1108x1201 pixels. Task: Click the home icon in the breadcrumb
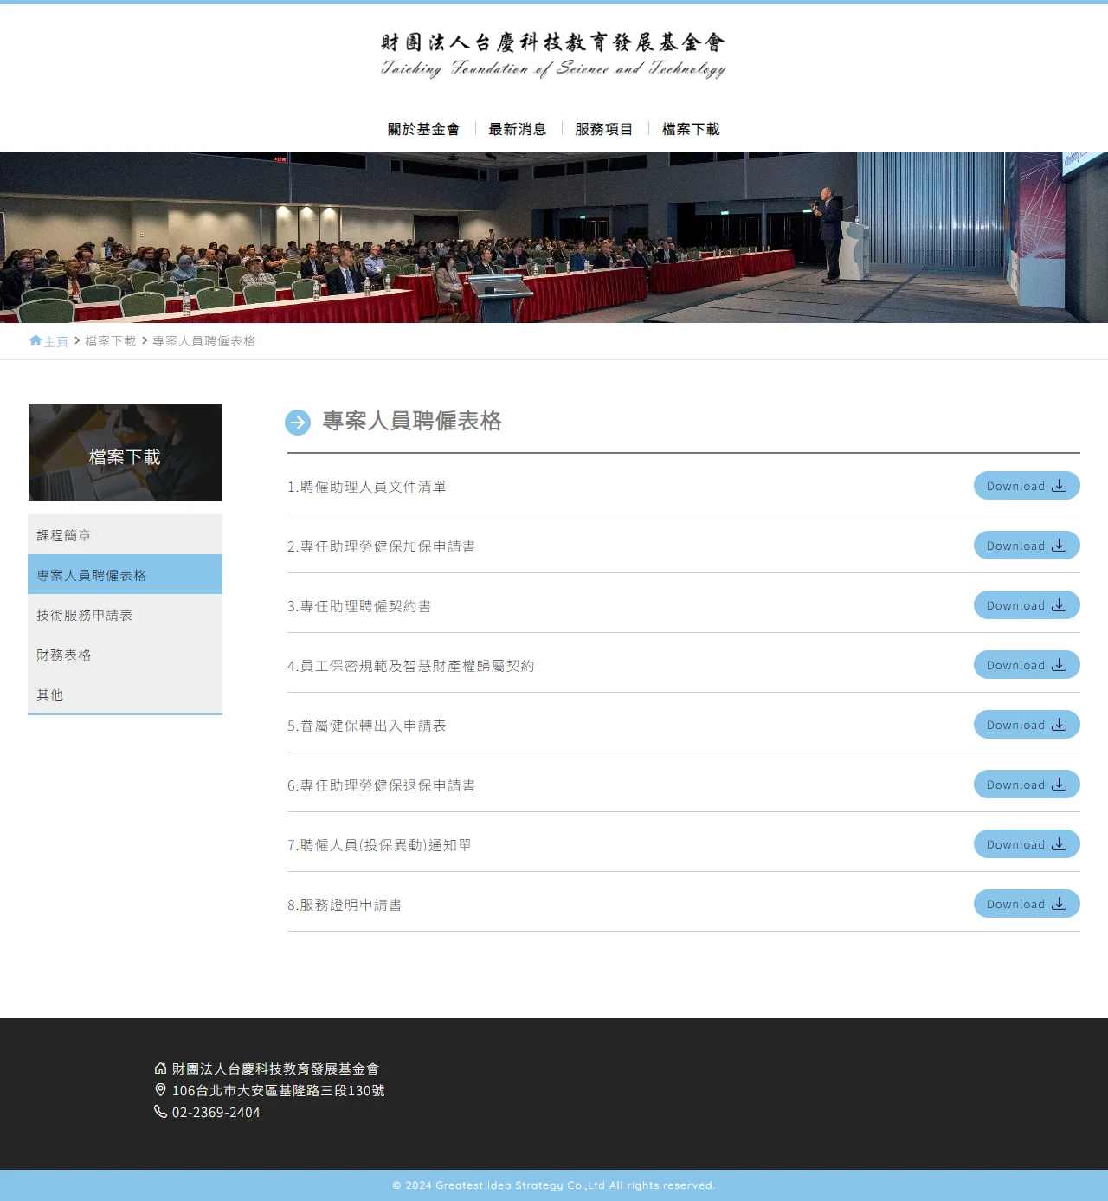(x=35, y=340)
